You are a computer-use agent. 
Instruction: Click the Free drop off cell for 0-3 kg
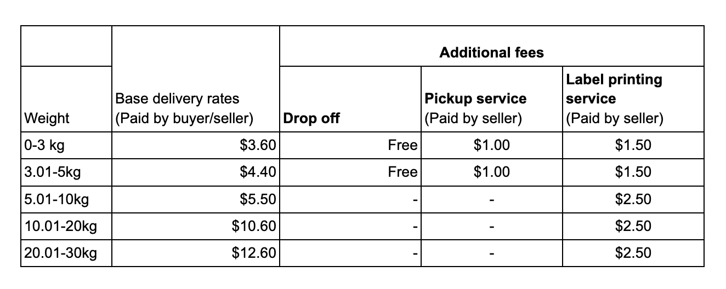pos(350,145)
